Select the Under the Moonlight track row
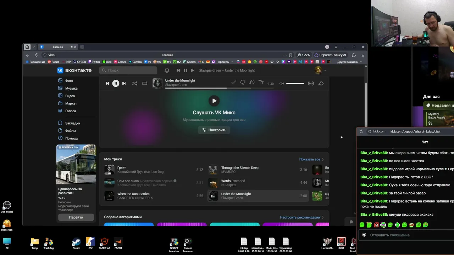Screen dimensions: 454x255 click(258, 196)
